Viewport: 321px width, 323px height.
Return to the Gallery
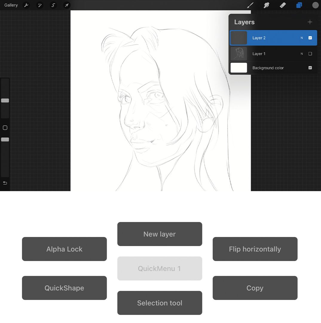point(11,5)
